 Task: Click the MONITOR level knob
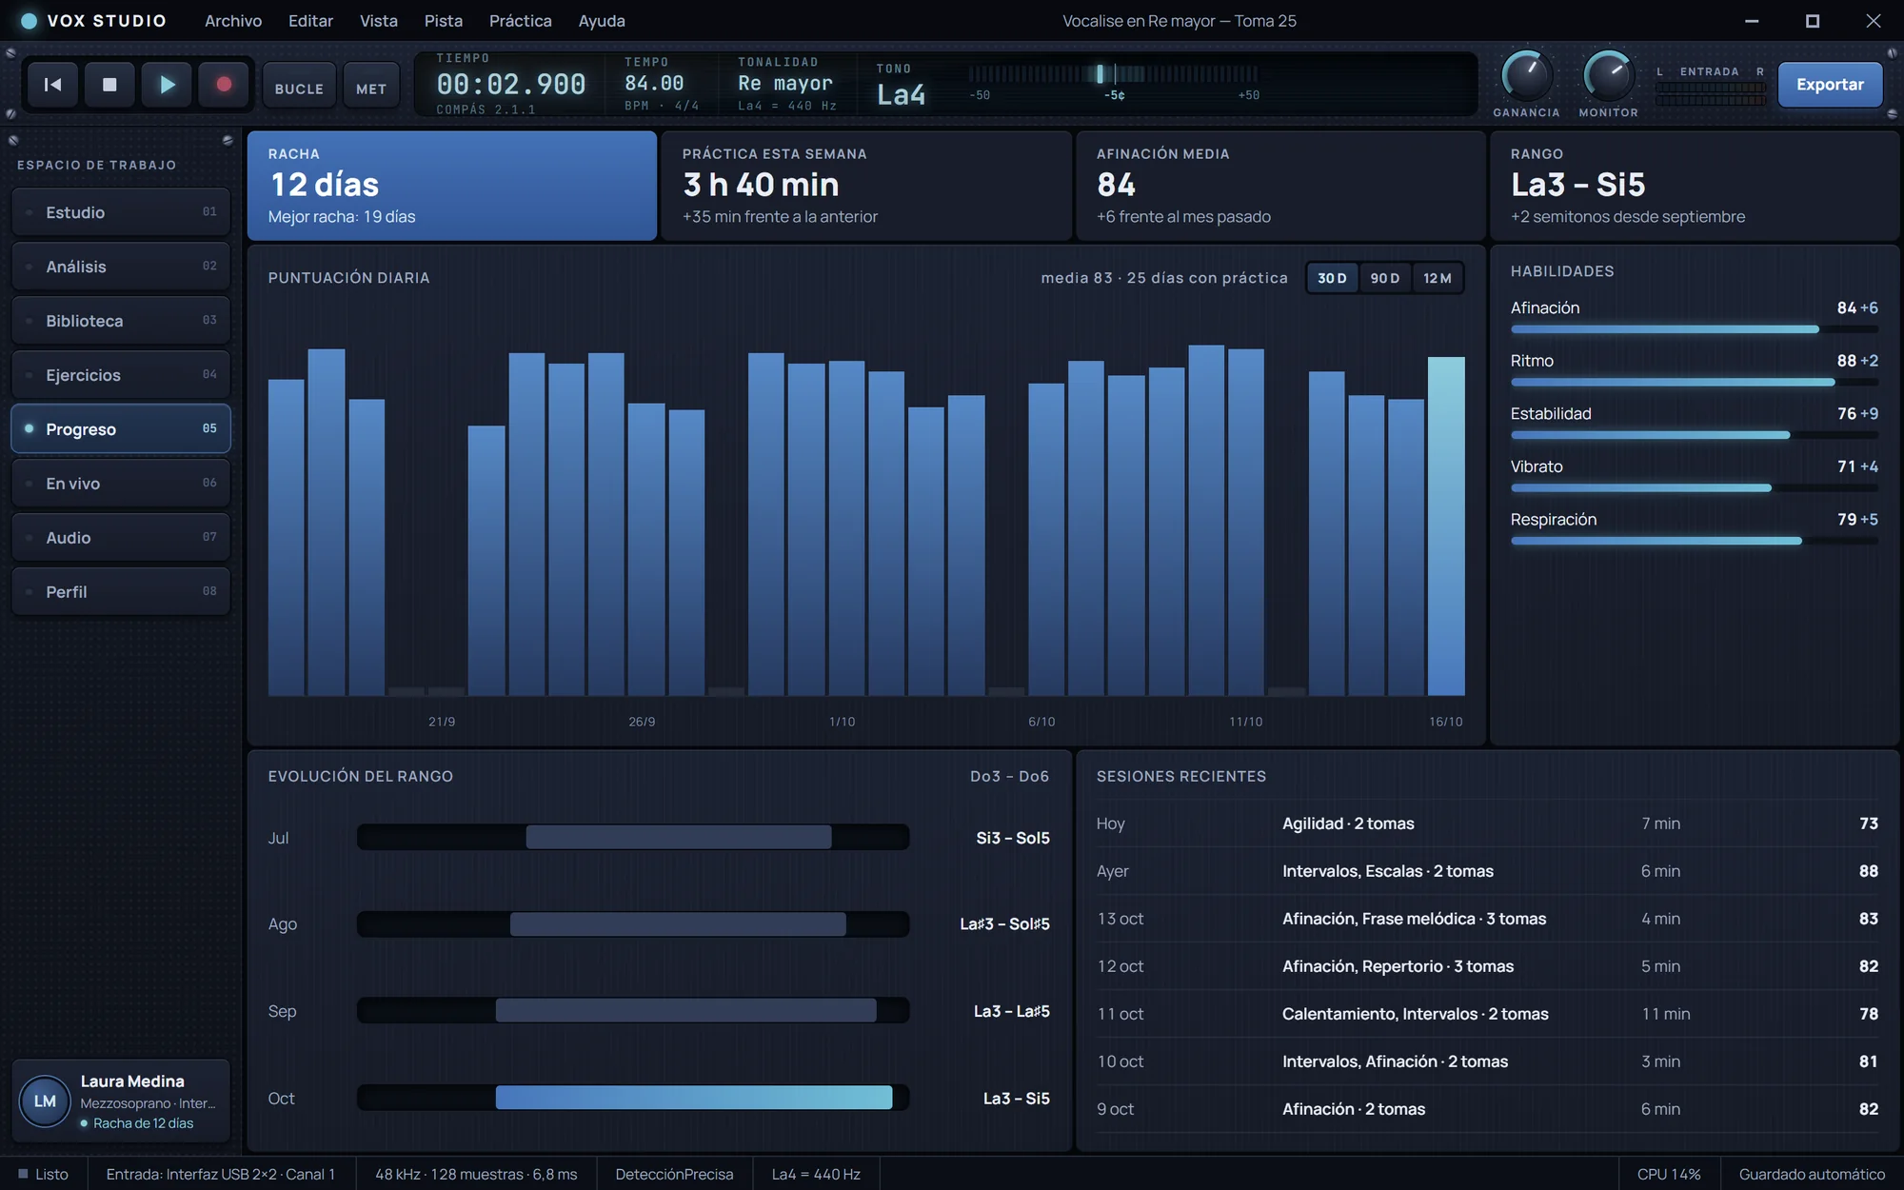click(x=1608, y=76)
